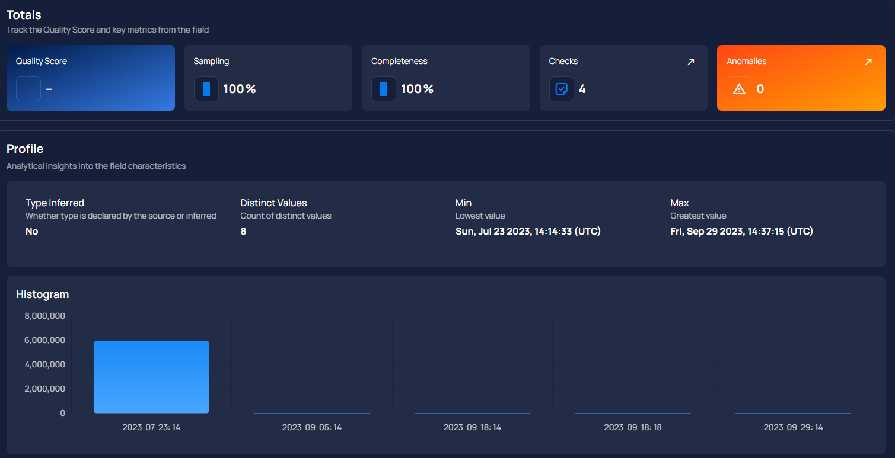Click the Checks checkmark note icon
Viewport: 895px width, 458px height.
coord(561,89)
